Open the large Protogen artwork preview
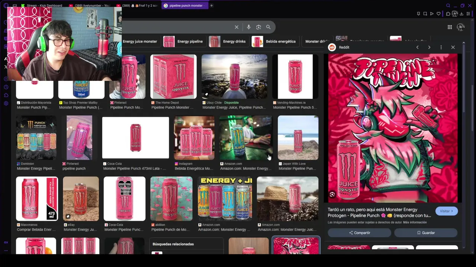 tap(393, 128)
